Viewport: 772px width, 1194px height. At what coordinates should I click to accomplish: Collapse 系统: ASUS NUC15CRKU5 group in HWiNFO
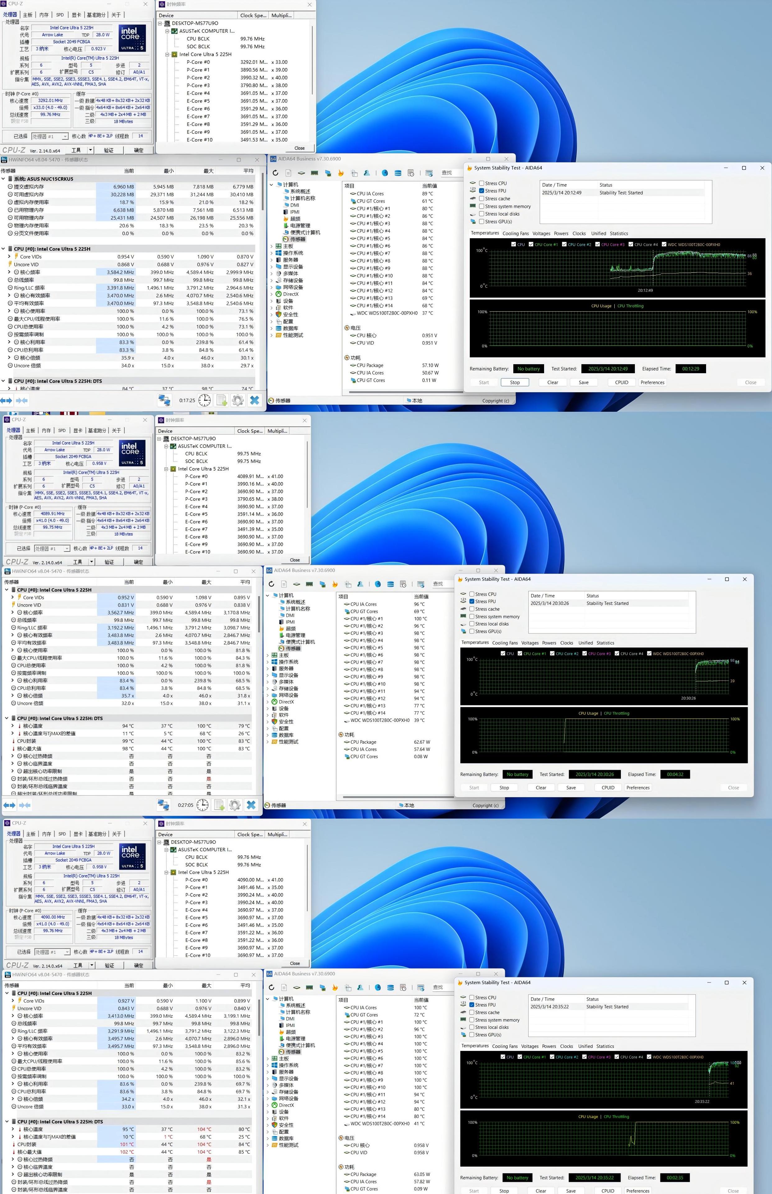coord(3,179)
